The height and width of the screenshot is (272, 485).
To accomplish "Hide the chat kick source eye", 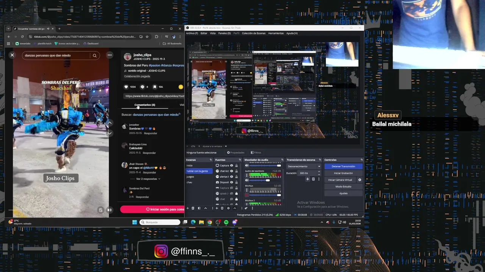I will (x=232, y=171).
